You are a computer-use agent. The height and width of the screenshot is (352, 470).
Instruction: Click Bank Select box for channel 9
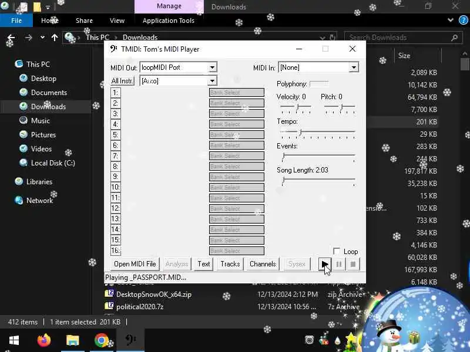pyautogui.click(x=237, y=177)
